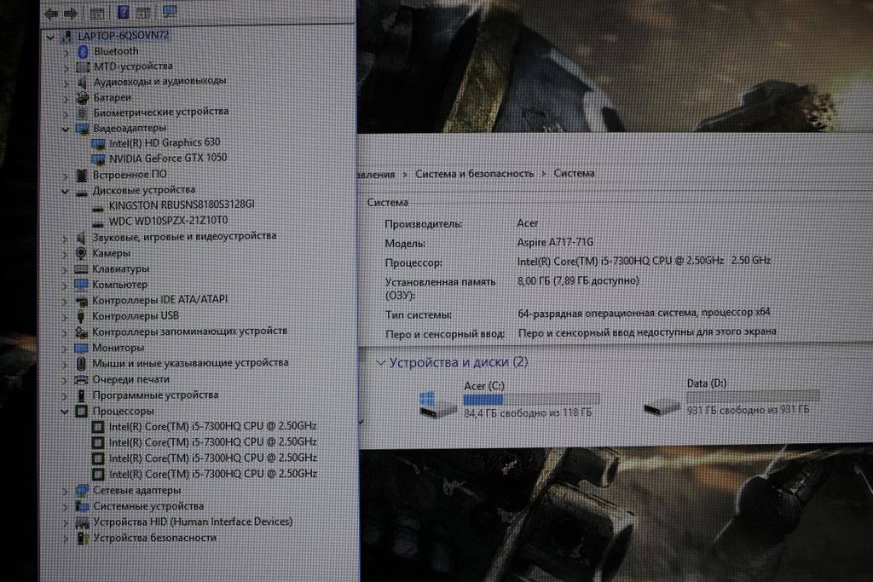
Task: Select NVIDIA GeForce GTX 1050 adapter
Action: click(x=167, y=158)
